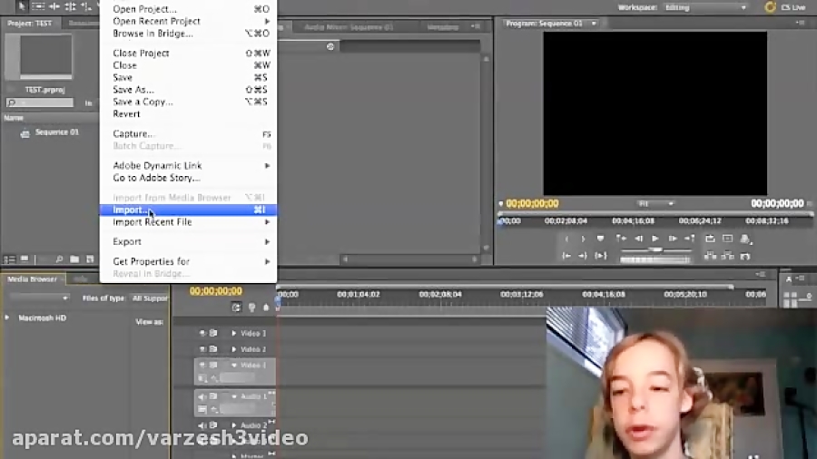Viewport: 817px width, 459px height.
Task: Switch Project panel to list view
Action: pos(9,259)
